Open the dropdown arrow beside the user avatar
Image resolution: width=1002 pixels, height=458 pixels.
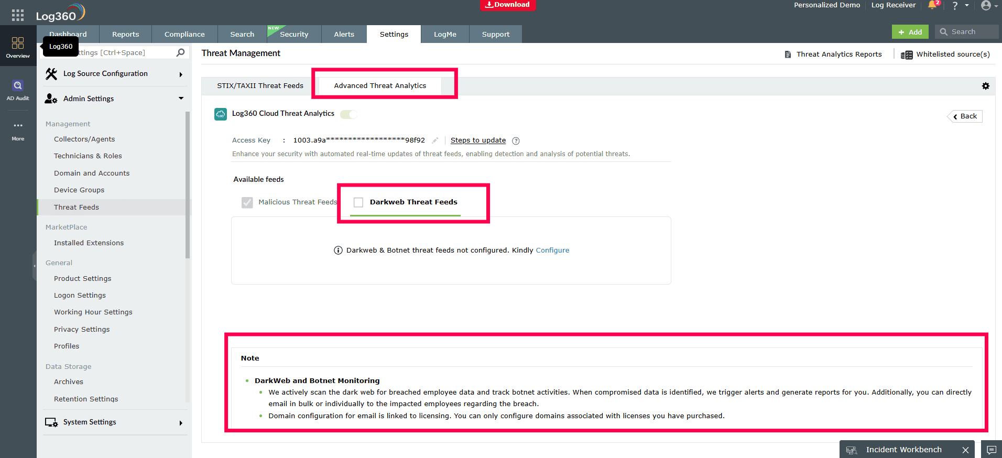tap(996, 6)
